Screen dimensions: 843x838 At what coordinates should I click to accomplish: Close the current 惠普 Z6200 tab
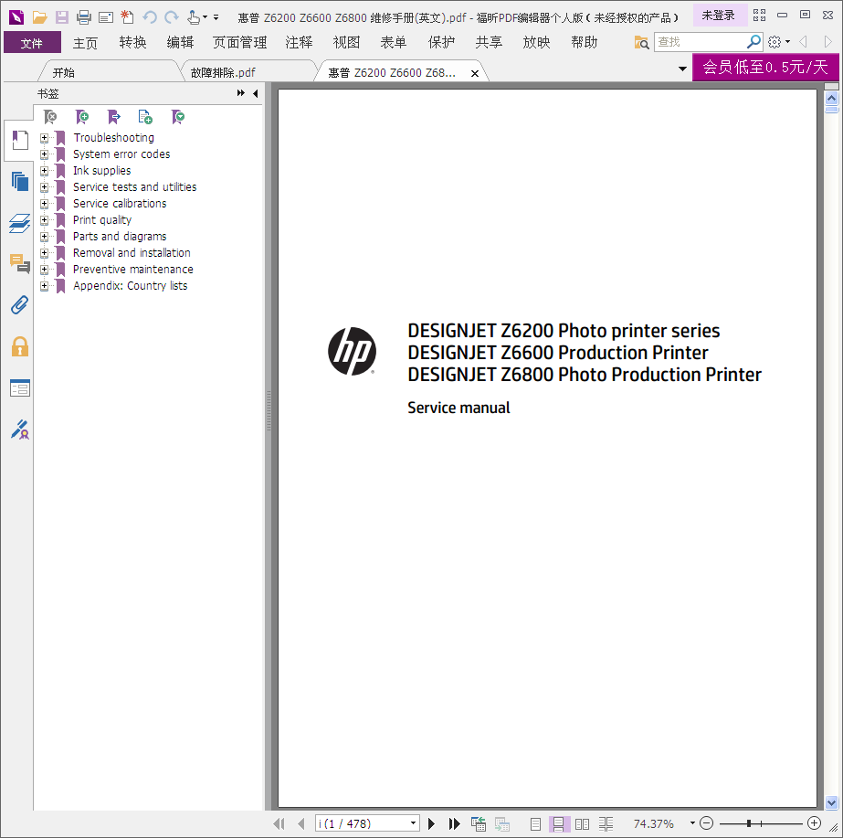coord(475,74)
